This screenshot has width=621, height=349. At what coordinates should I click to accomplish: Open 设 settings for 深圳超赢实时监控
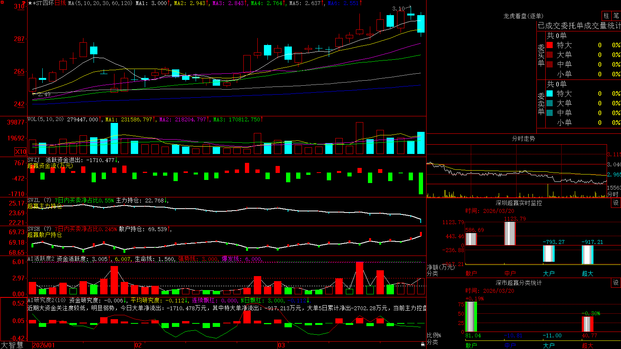click(616, 203)
